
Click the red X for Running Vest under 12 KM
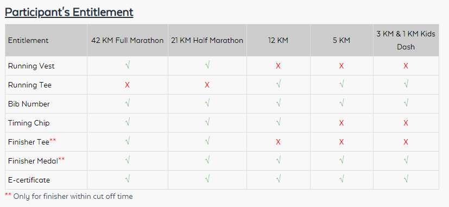click(x=278, y=66)
